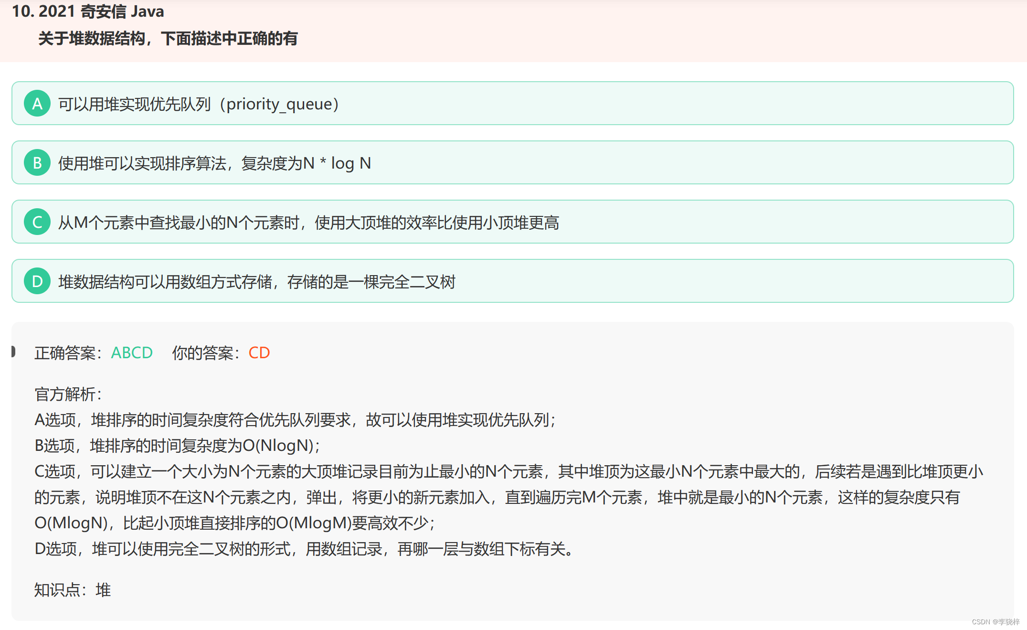
Task: Click the correct answer text ABCD
Action: (x=132, y=352)
